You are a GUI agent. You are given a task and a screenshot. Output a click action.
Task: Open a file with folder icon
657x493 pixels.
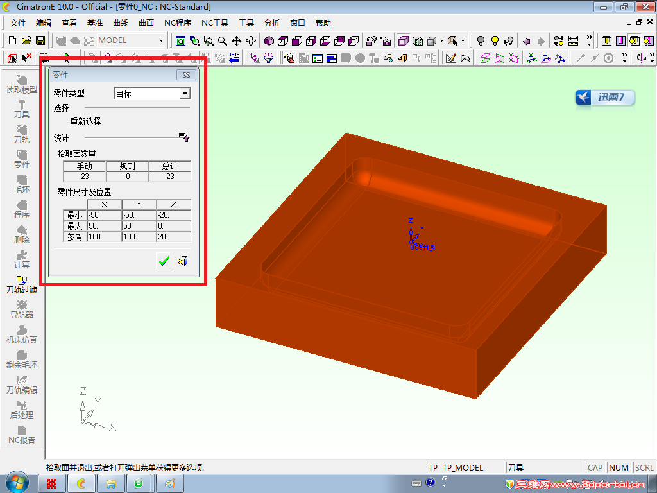pyautogui.click(x=26, y=40)
